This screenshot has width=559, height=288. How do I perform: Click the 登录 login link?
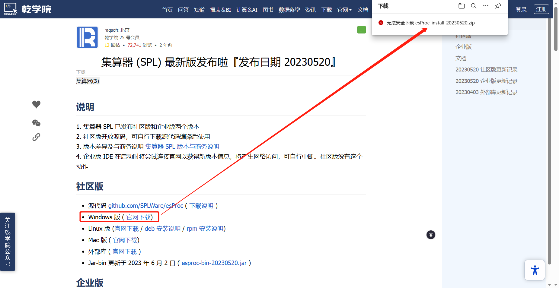[x=521, y=10]
